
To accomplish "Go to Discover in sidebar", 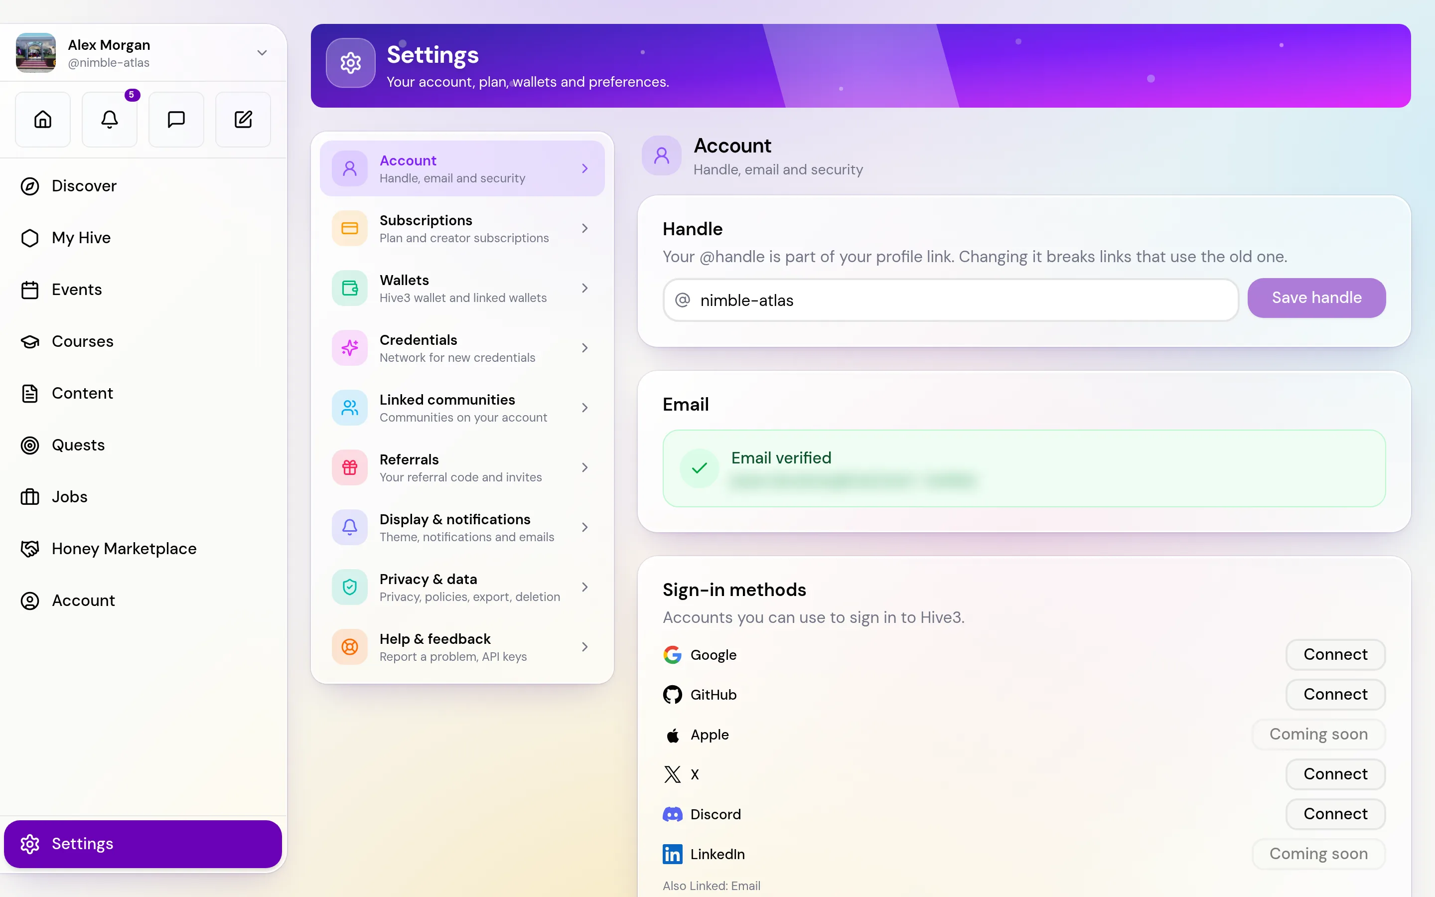I will pyautogui.click(x=143, y=186).
